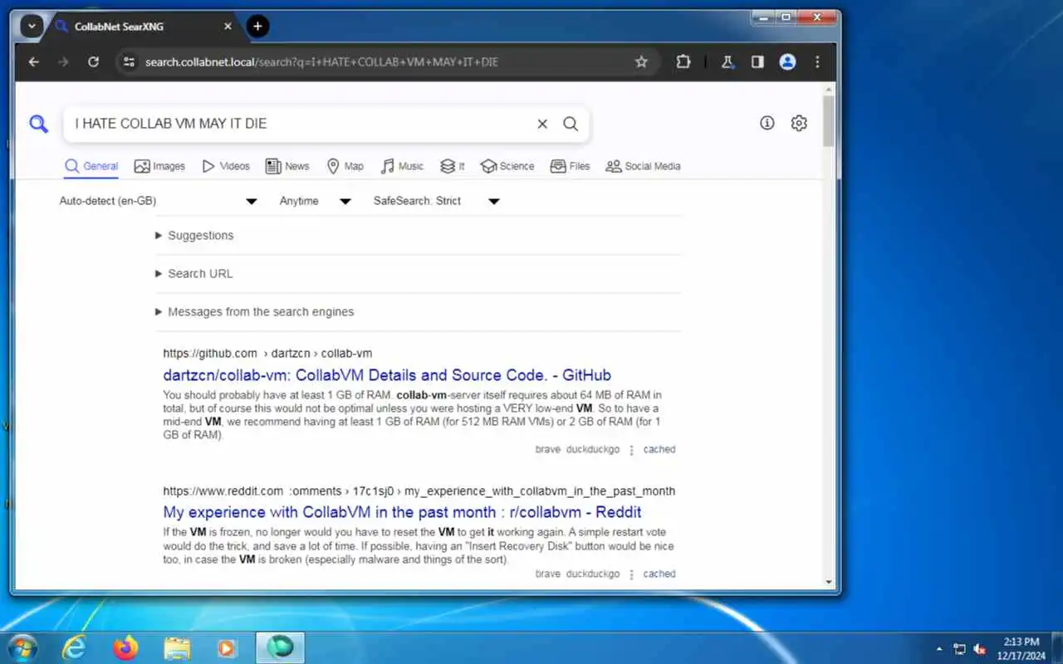
Task: Switch to It search category
Action: pos(453,166)
